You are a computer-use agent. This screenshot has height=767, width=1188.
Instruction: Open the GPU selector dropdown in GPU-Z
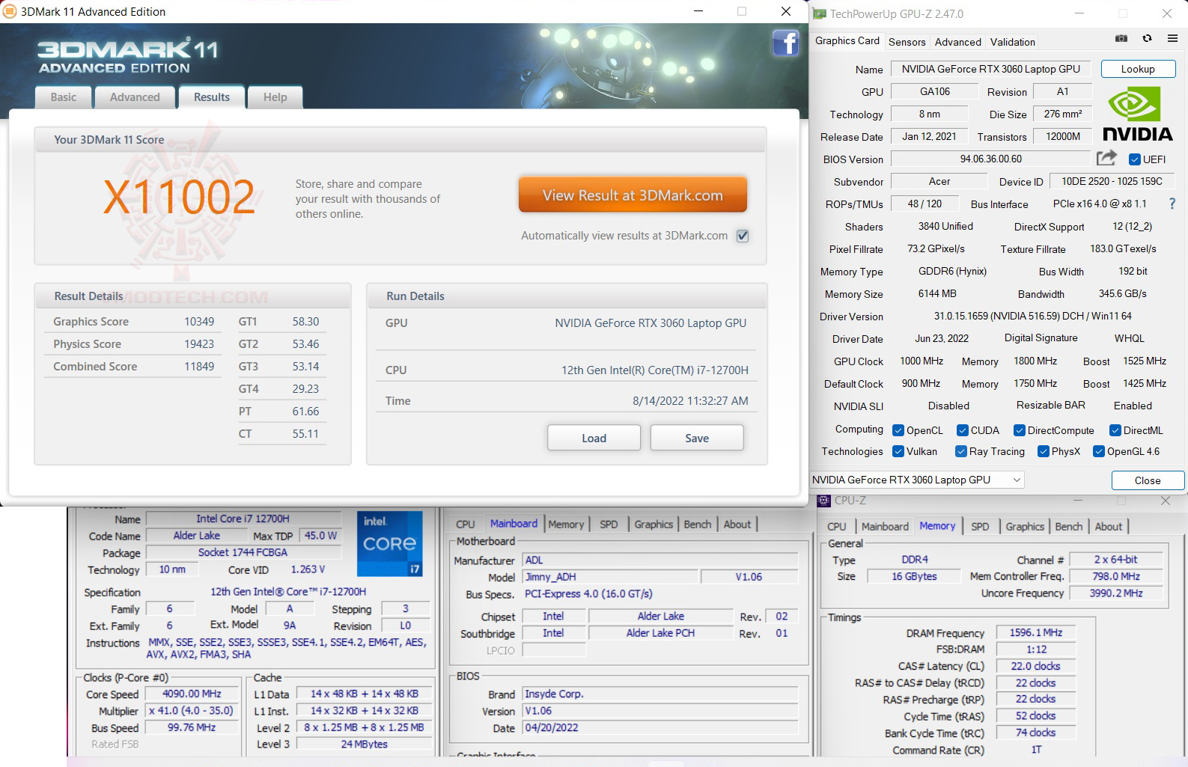pyautogui.click(x=917, y=480)
